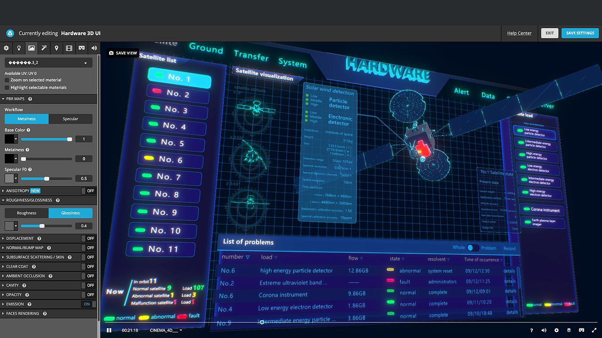Switch to Glossiness mode
The image size is (602, 338).
[71, 213]
